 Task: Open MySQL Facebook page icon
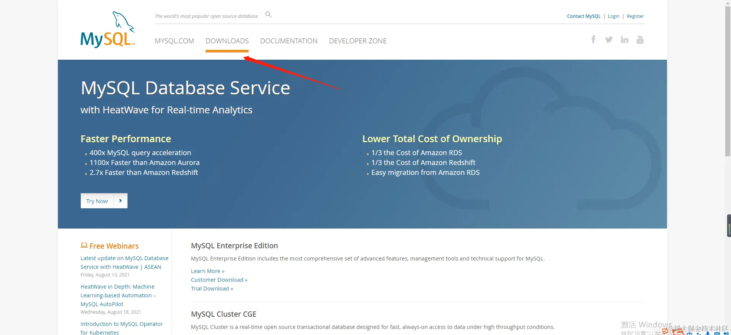pos(593,39)
